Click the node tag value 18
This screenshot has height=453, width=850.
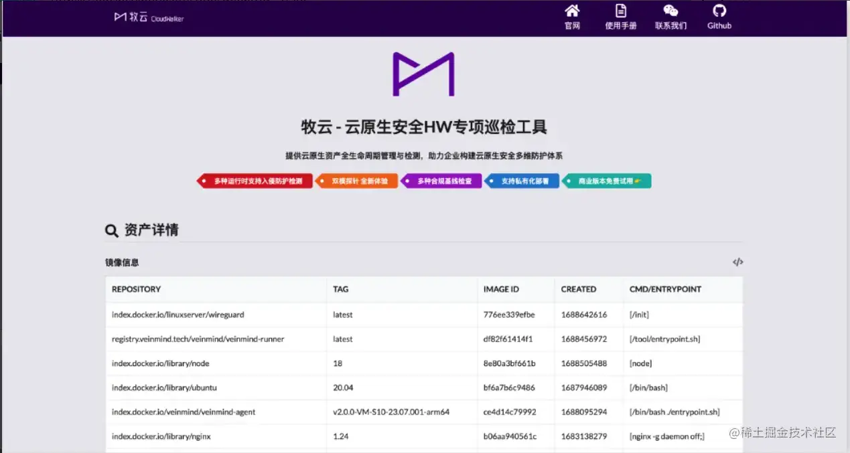pyautogui.click(x=337, y=363)
